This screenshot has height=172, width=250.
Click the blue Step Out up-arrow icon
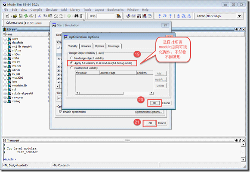[170, 16]
